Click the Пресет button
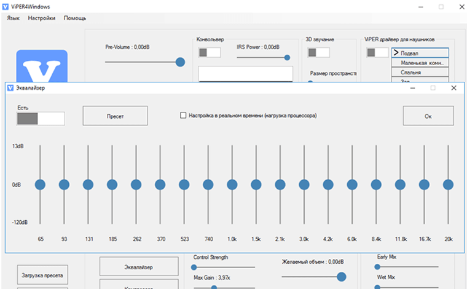The height and width of the screenshot is (289, 467). pos(115,116)
